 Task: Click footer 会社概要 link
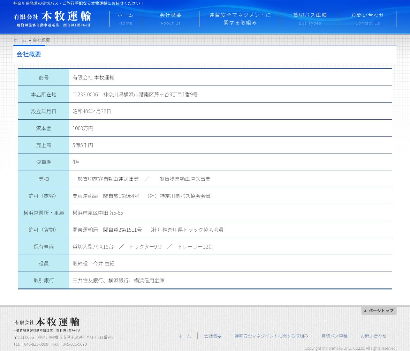(213, 336)
